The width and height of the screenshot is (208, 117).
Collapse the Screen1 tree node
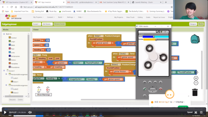(x=4, y=71)
